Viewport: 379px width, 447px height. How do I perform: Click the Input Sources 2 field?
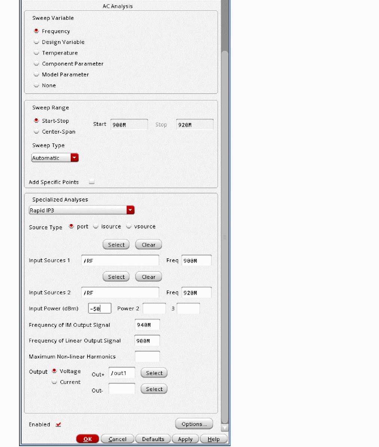coord(120,292)
